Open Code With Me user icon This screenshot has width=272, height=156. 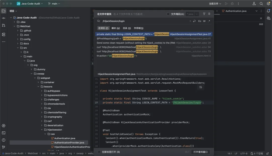click(x=254, y=4)
